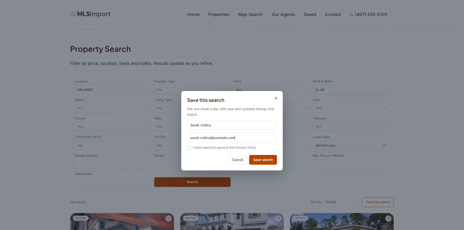The image size is (464, 230).
Task: Open the first listing photo thumbnail
Action: tap(122, 222)
